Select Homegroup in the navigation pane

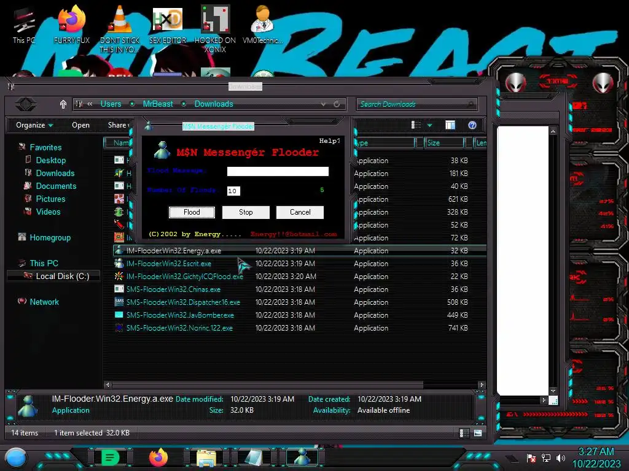[x=50, y=237]
